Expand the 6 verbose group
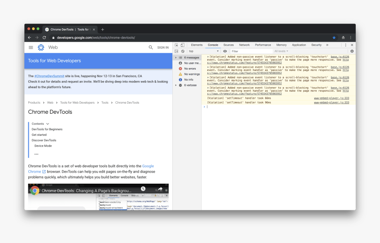Screen dimensions: 380x243 click(176, 85)
